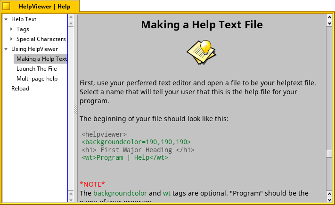Click the content pane scrollbar thumb
Image resolution: width=335 pixels, height=205 pixels.
click(329, 154)
